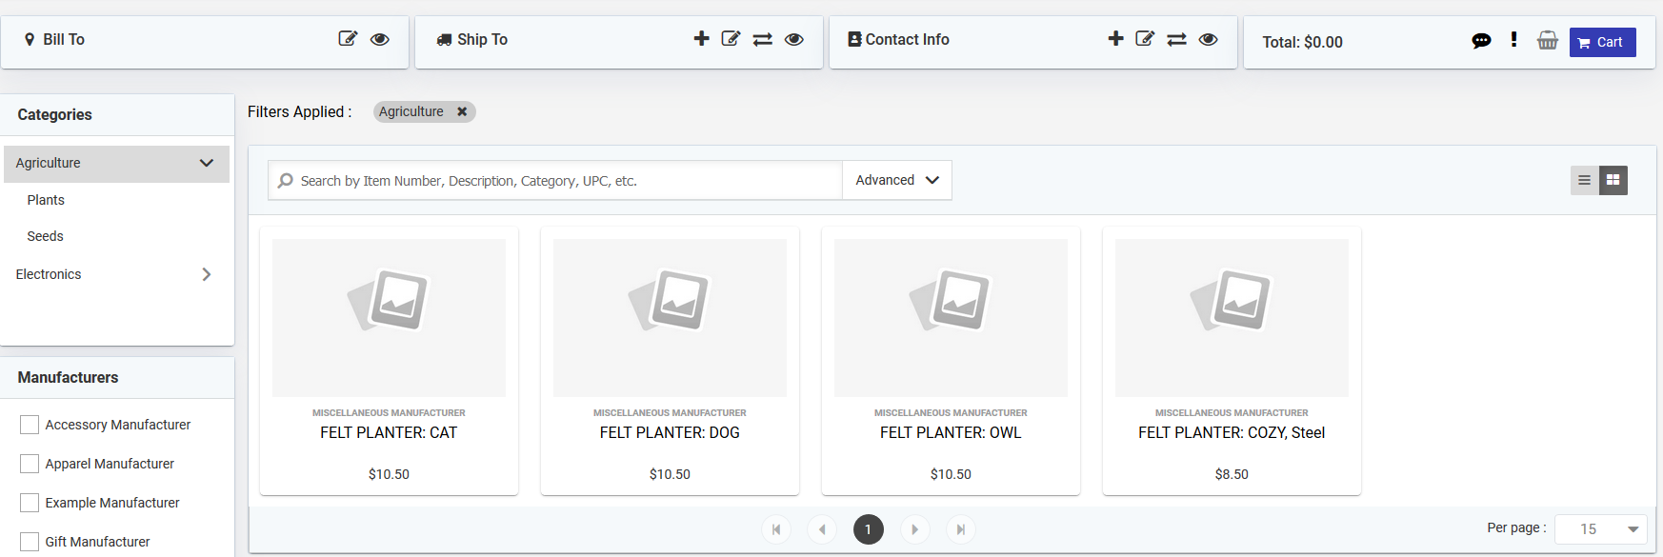Screen dimensions: 1663x557
Task: Collapse the Agriculture category
Action: point(207,163)
